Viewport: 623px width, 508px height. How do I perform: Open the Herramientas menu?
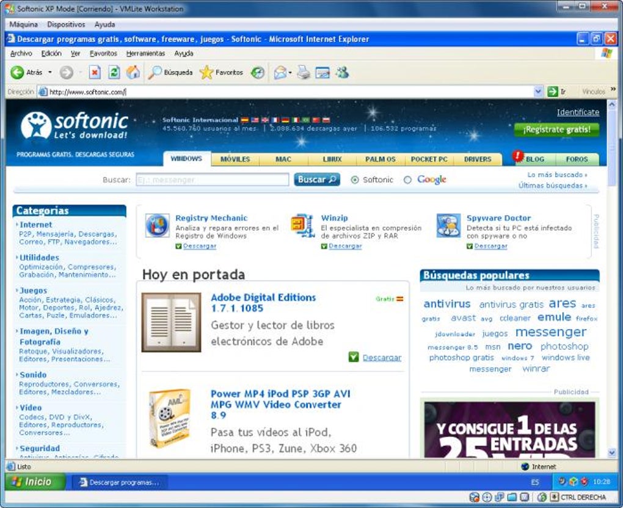[145, 53]
